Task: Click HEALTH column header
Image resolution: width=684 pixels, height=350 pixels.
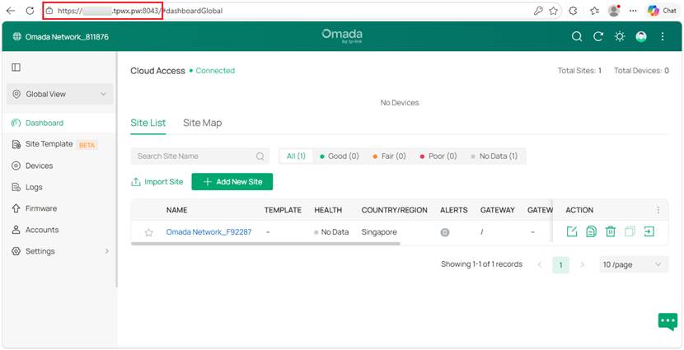Action: click(x=328, y=210)
